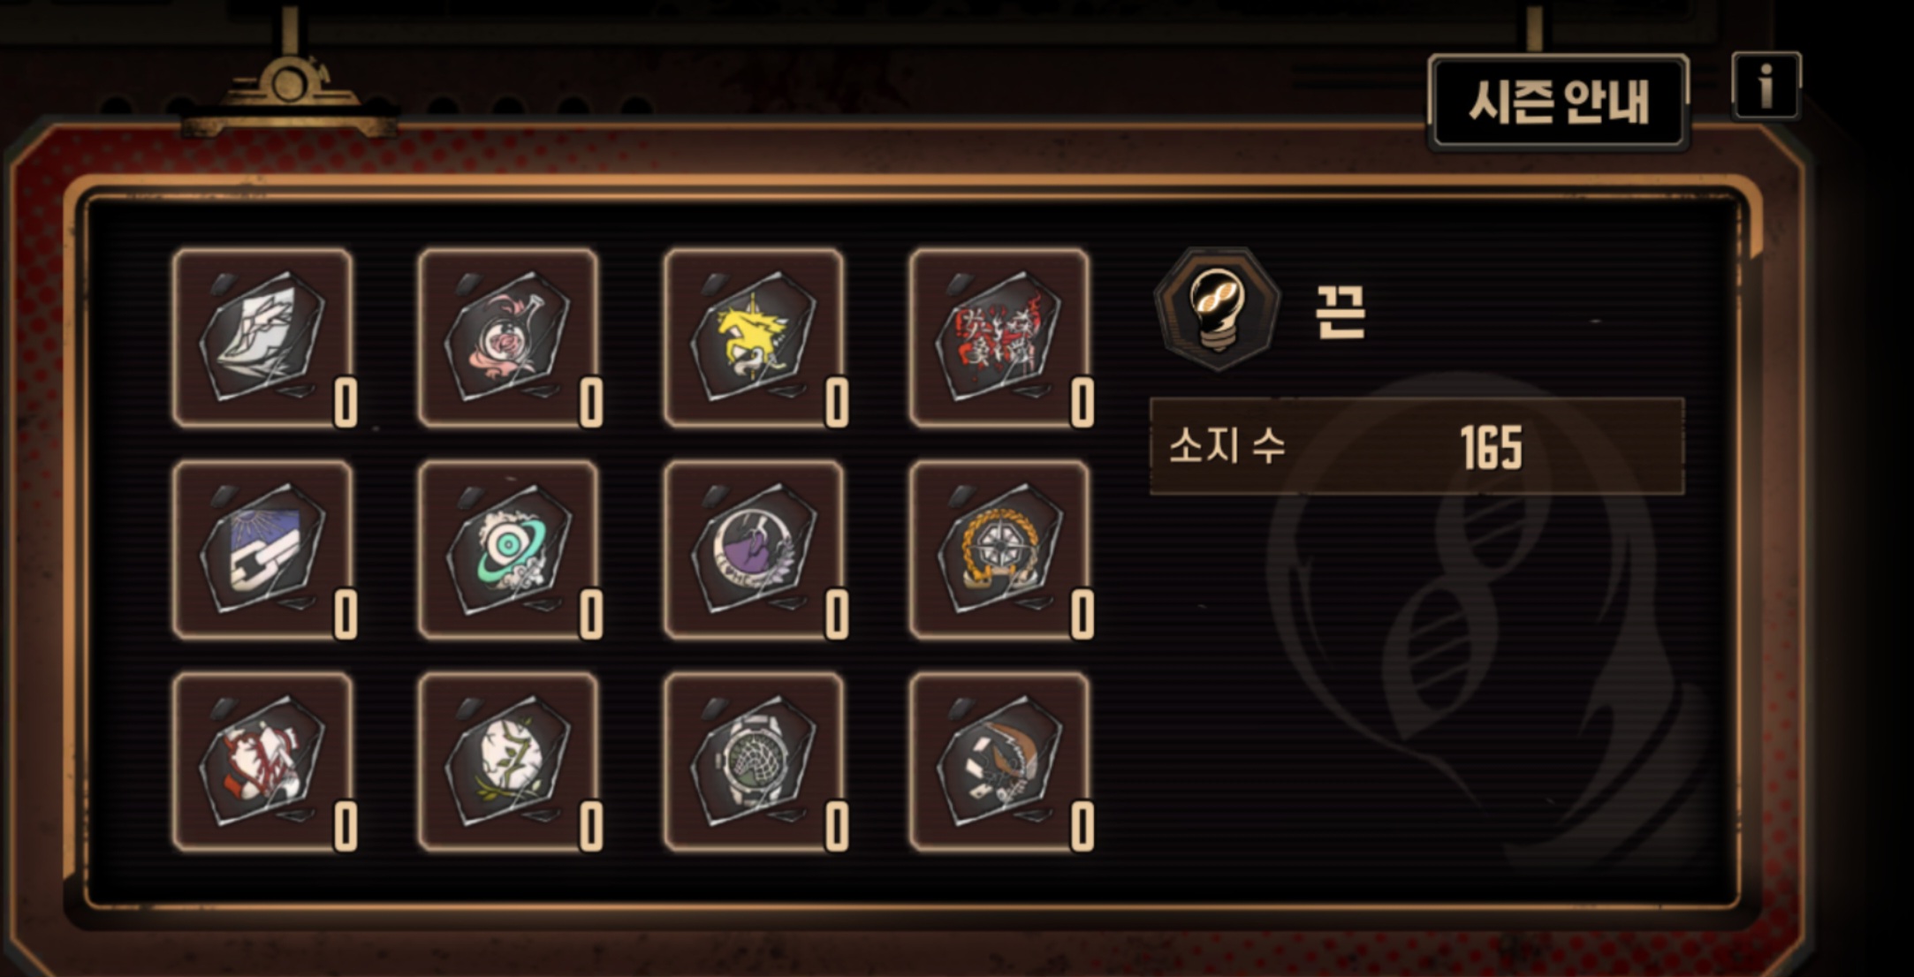Screen dimensions: 1914x977
Task: Click the info "i" button
Action: point(1766,86)
